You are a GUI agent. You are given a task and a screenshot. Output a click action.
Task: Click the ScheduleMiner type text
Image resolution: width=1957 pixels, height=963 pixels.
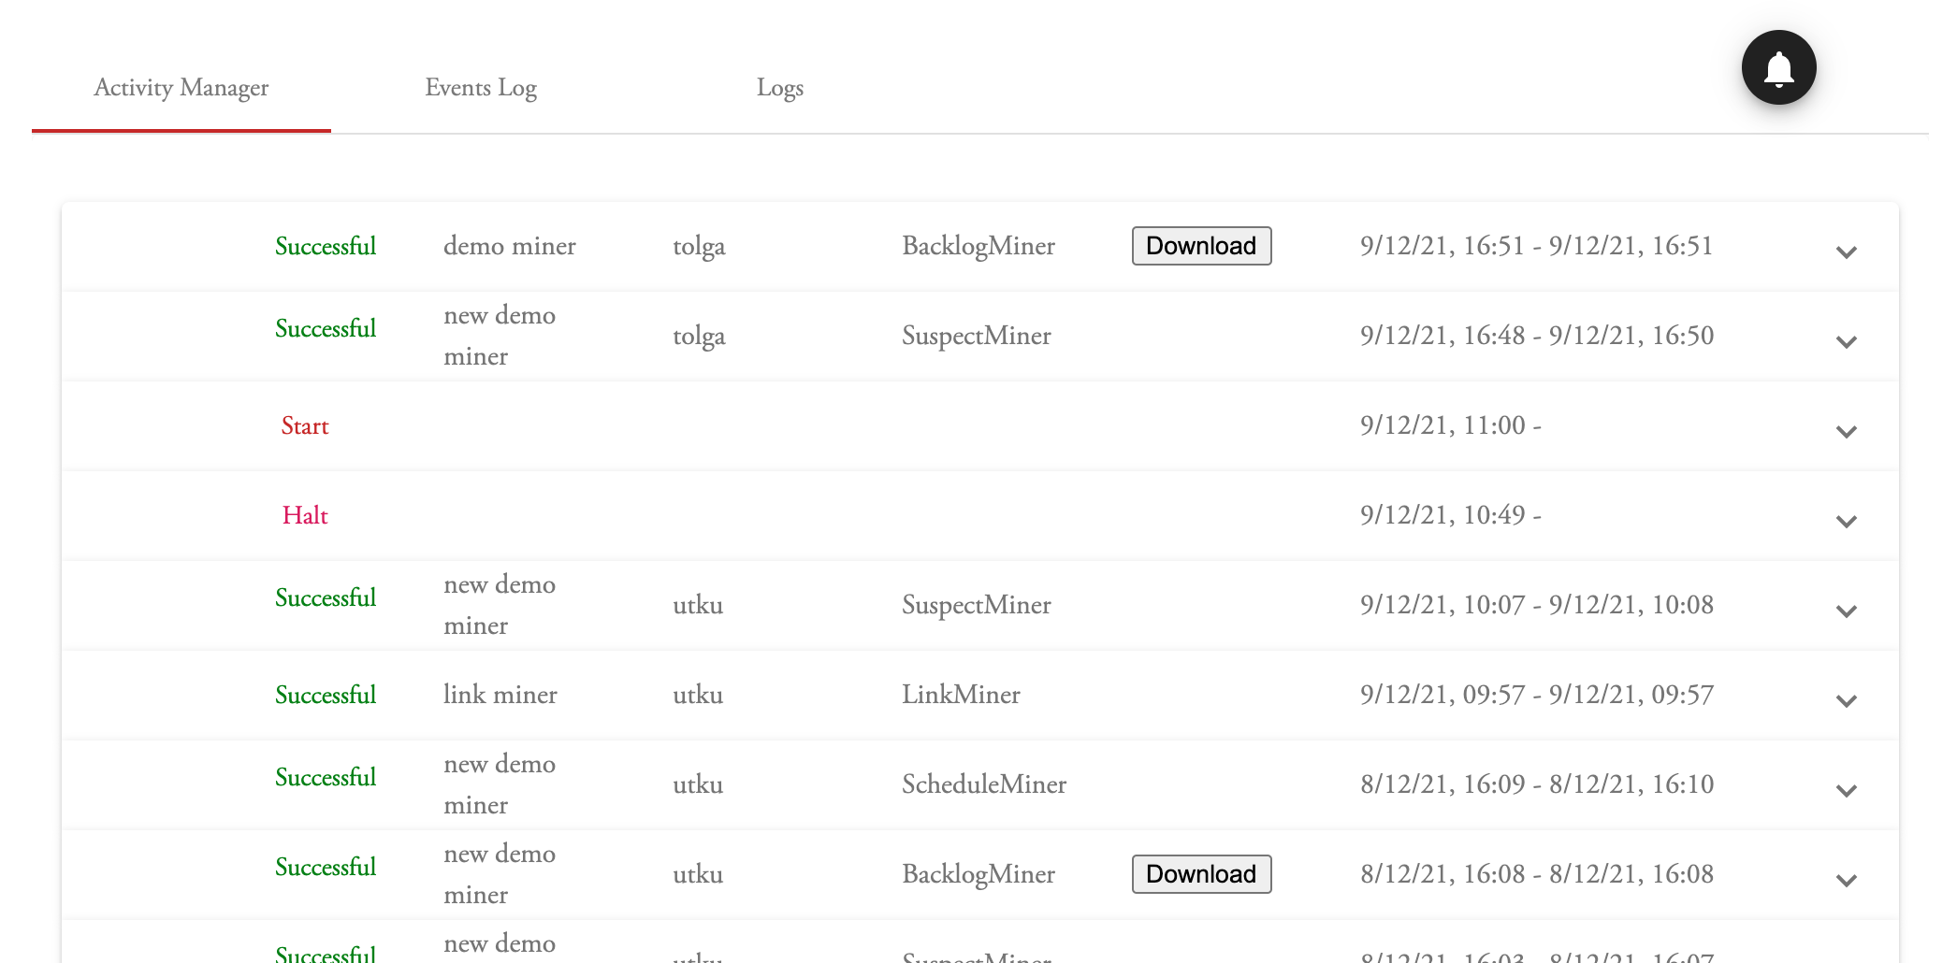983,784
